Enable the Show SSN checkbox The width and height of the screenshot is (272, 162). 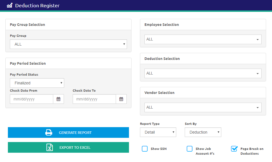tap(145, 149)
